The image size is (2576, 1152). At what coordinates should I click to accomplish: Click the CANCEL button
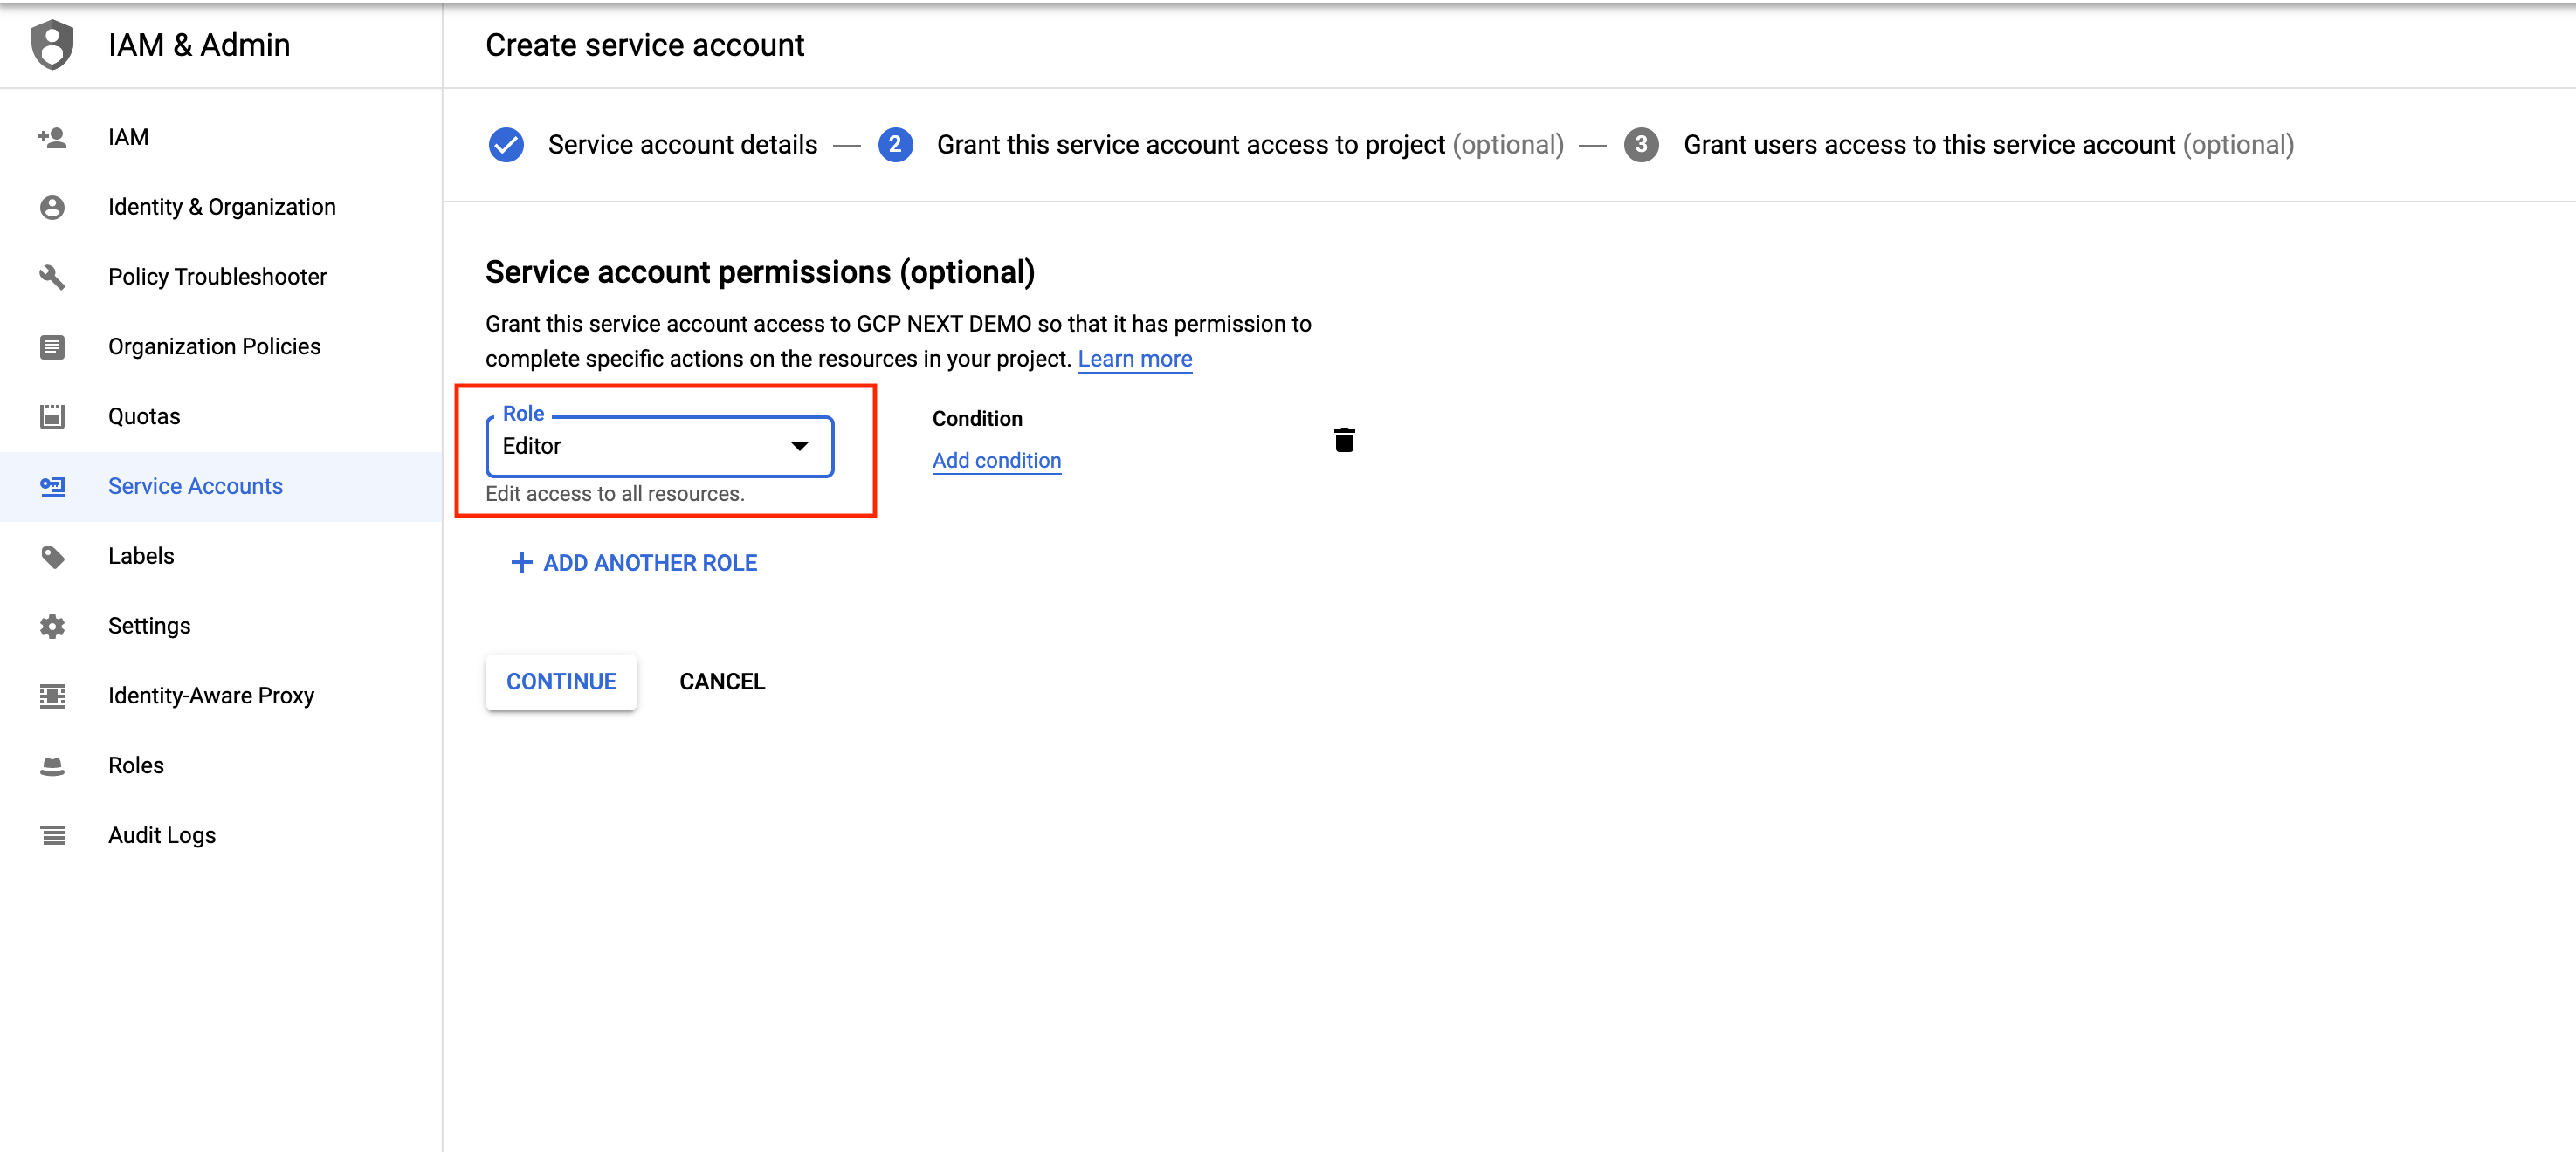coord(722,682)
